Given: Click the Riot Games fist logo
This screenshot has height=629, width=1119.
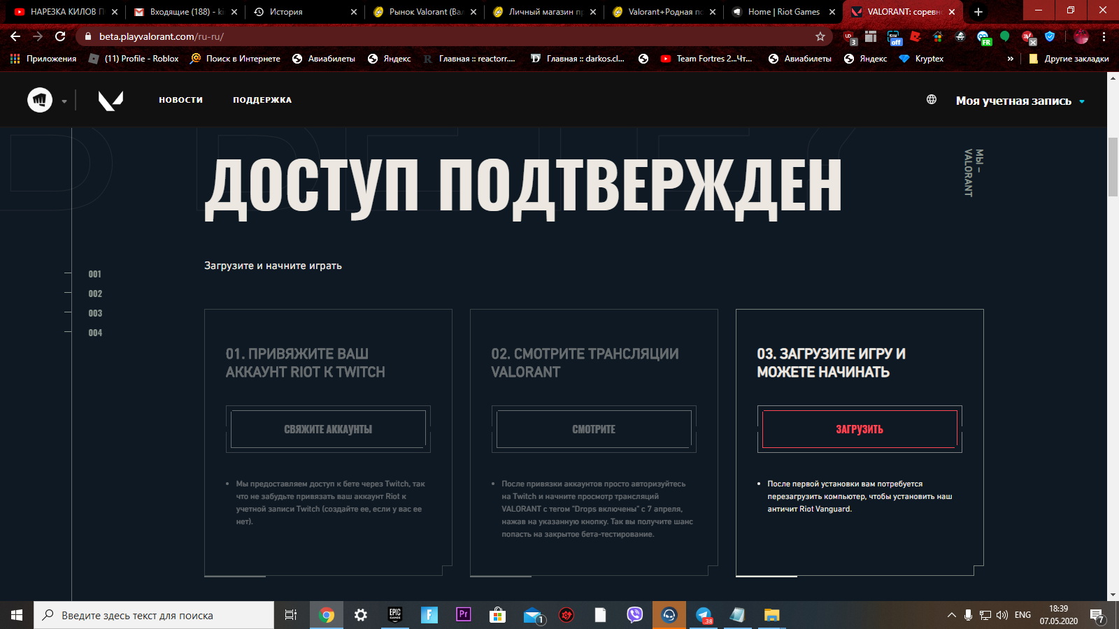Looking at the screenshot, I should pos(40,101).
